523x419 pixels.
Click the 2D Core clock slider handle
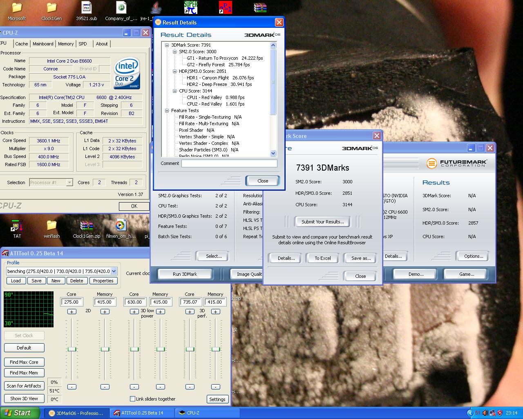[72, 349]
